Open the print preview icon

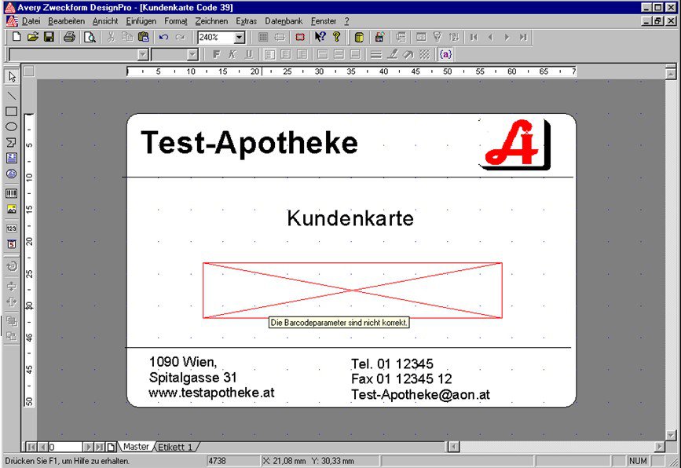[x=90, y=37]
